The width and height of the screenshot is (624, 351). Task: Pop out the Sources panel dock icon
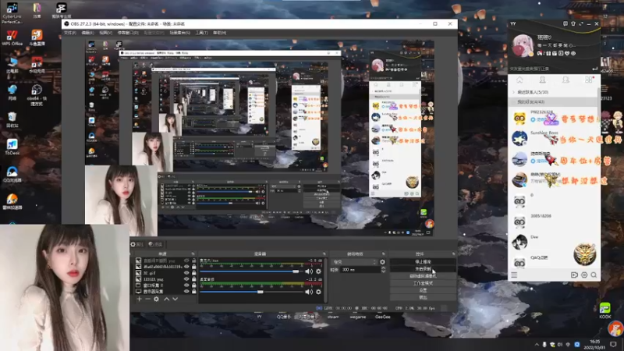tap(193, 253)
